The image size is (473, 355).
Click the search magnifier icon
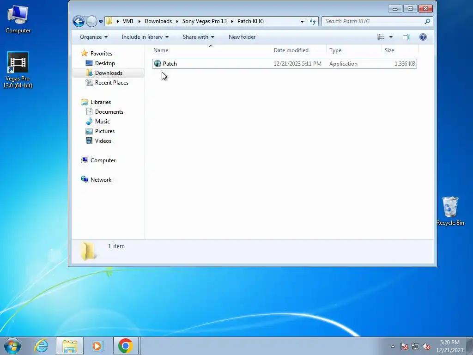point(427,21)
